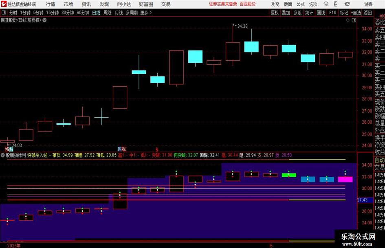This screenshot has width=385, height=248.
Task: Open the 市场 menu
Action: click(68, 4)
